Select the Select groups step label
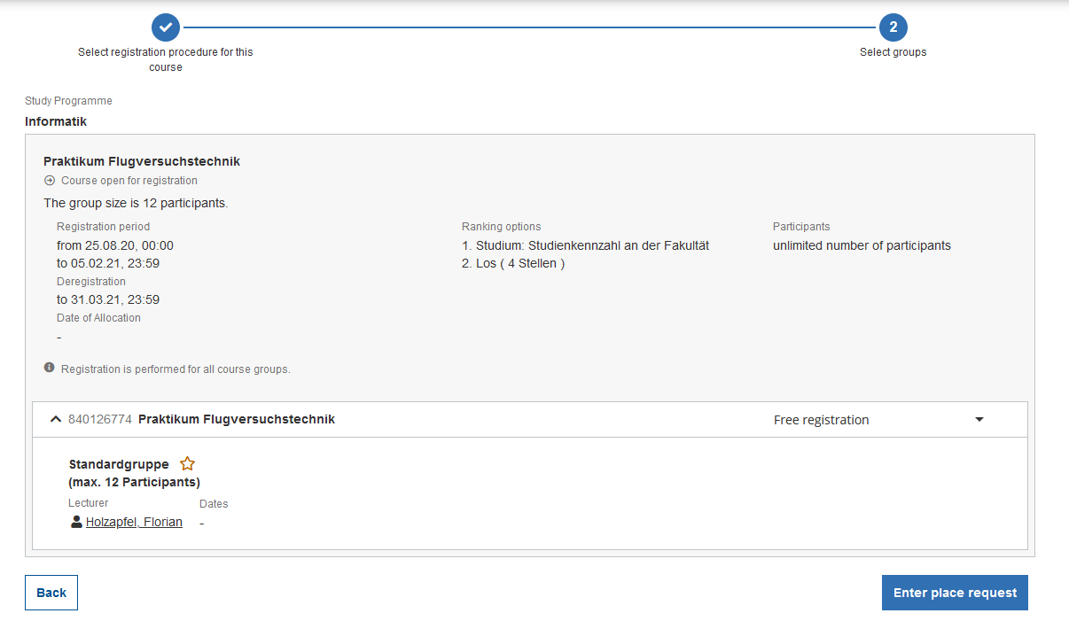This screenshot has width=1069, height=621. click(x=893, y=52)
